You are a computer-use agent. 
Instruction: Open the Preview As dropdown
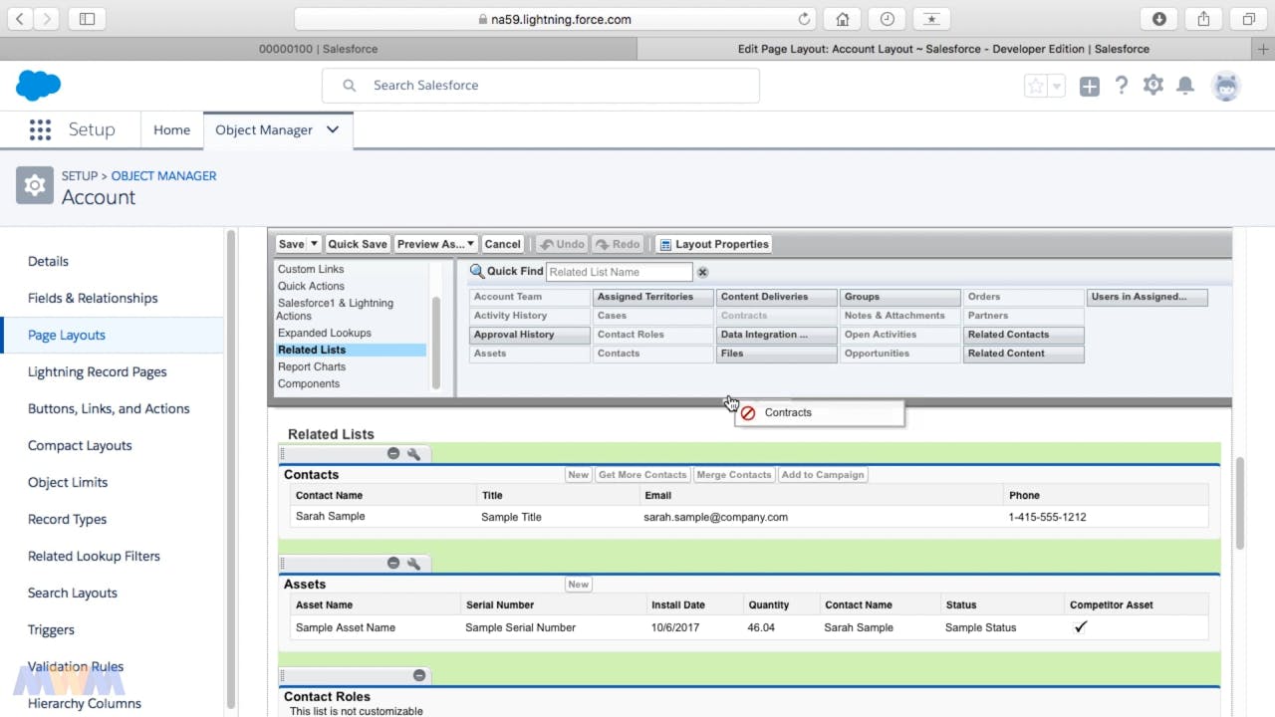tap(435, 244)
